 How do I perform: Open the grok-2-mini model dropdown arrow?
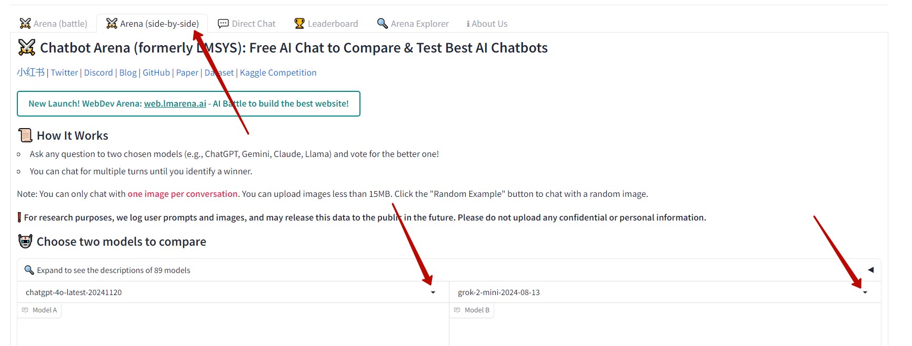[x=865, y=292]
